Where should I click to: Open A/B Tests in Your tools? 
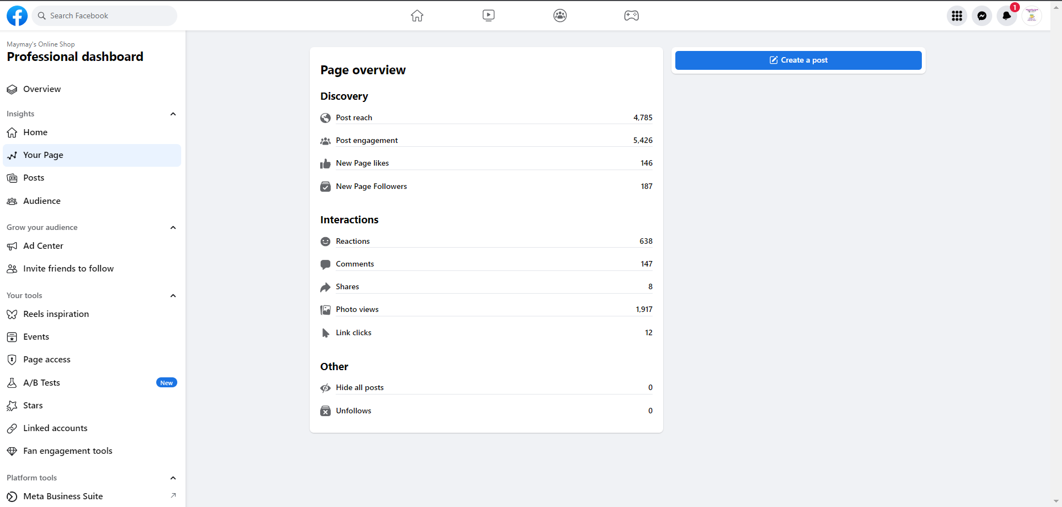pyautogui.click(x=42, y=383)
